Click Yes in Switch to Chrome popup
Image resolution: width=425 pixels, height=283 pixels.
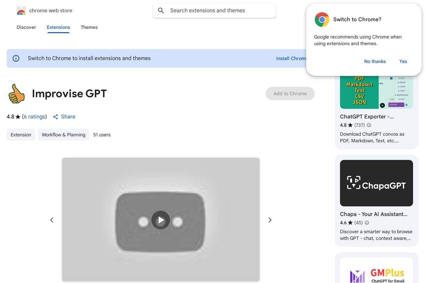(x=403, y=61)
